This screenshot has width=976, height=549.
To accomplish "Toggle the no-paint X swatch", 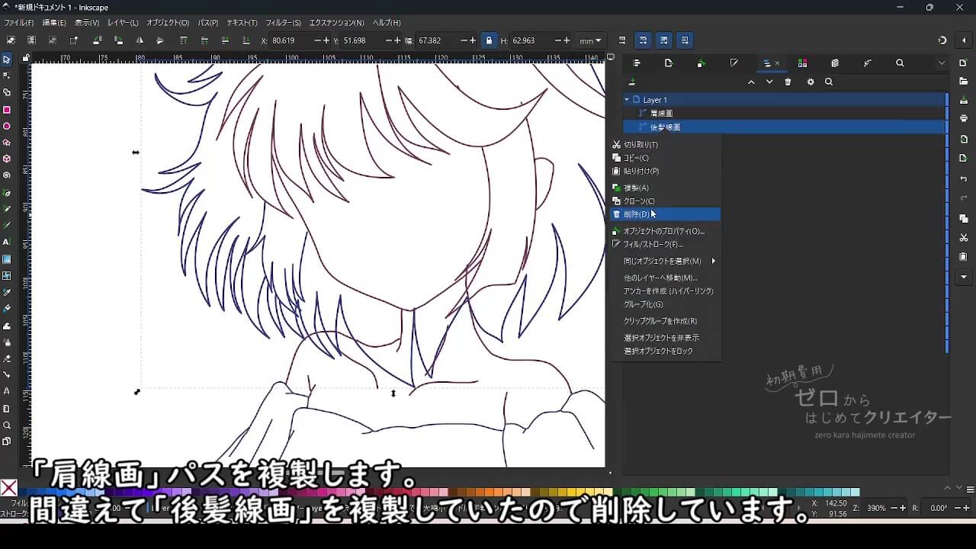I will click(8, 488).
